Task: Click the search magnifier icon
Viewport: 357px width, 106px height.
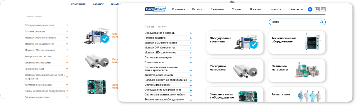Action: click(322, 22)
